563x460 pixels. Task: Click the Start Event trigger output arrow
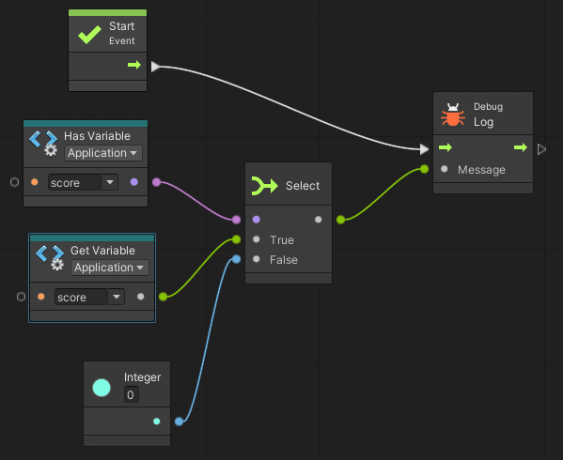(134, 65)
